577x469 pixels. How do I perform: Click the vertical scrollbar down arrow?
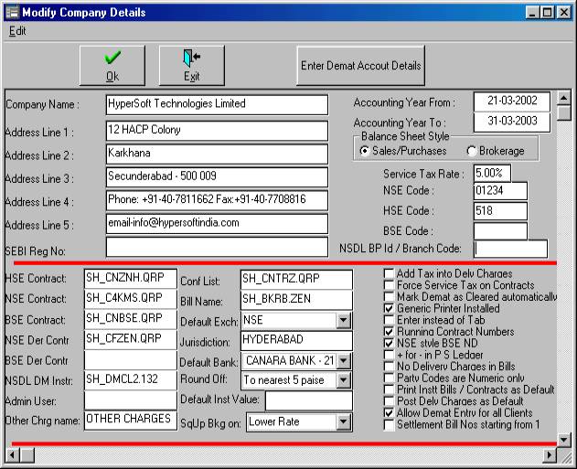point(564,437)
